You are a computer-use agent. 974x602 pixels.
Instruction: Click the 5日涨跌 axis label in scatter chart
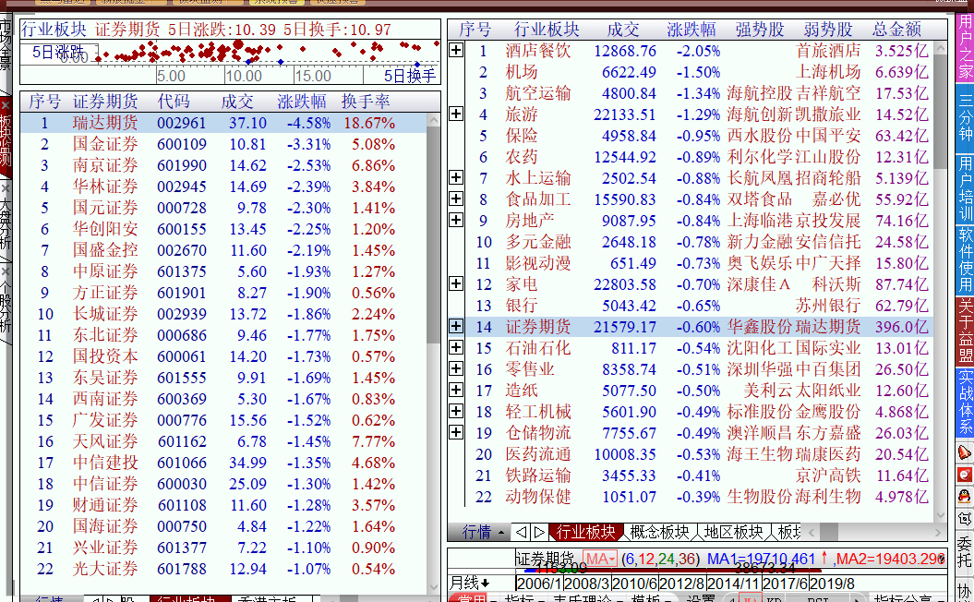point(58,53)
